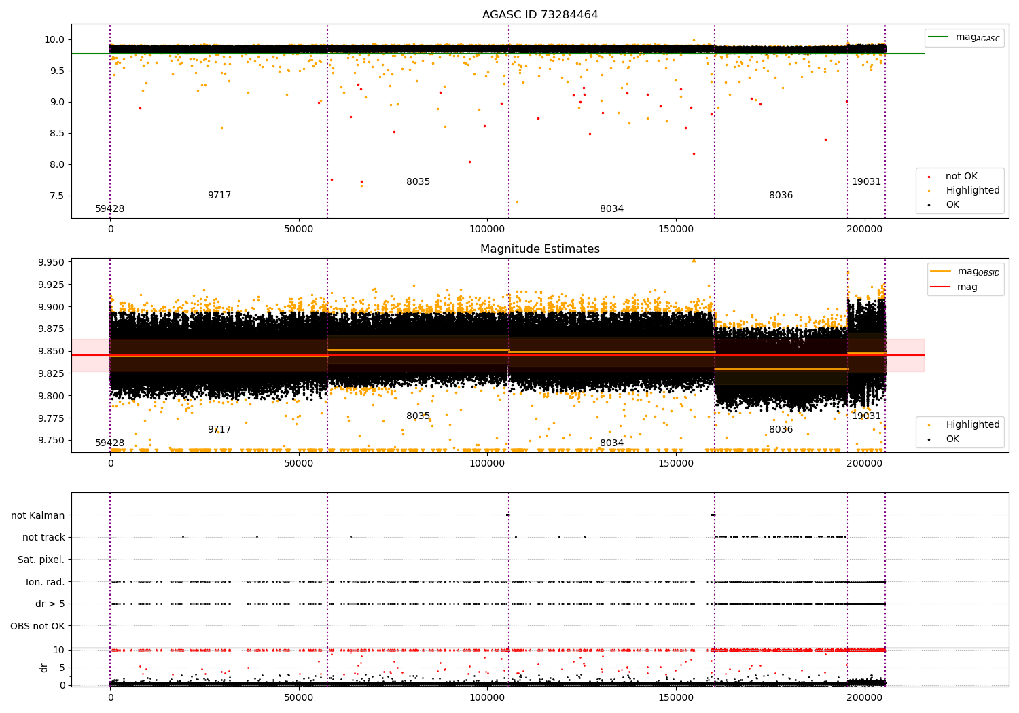Select the 'Magnitude Estimates' subplot title
The width and height of the screenshot is (1019, 713).
[540, 249]
